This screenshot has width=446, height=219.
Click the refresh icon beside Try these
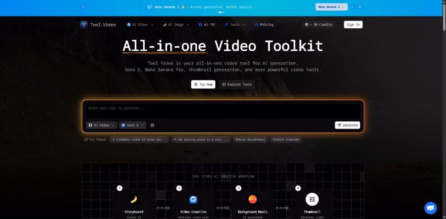(x=86, y=139)
